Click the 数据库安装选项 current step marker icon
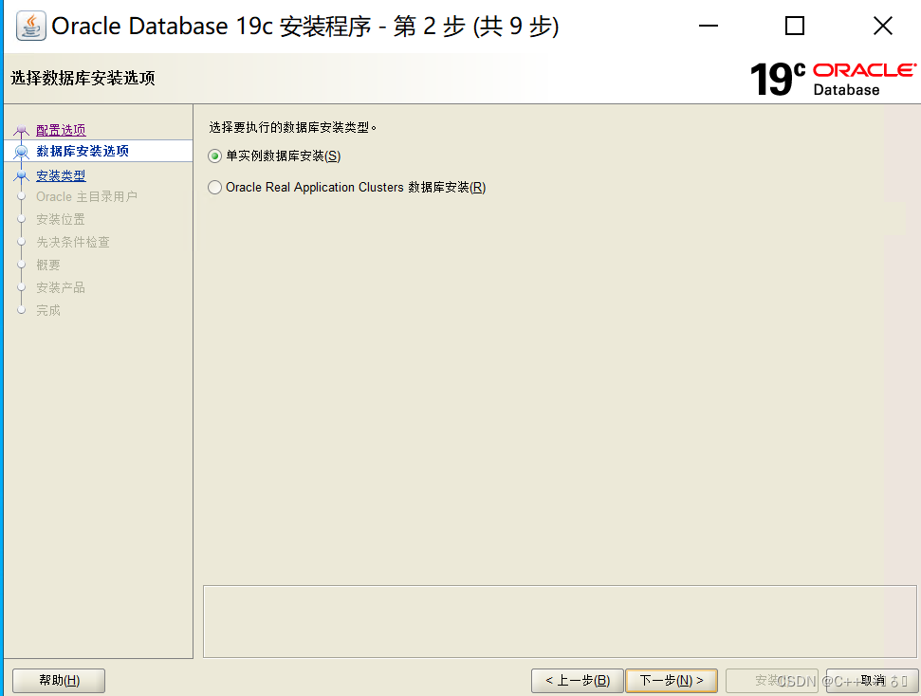 point(21,152)
